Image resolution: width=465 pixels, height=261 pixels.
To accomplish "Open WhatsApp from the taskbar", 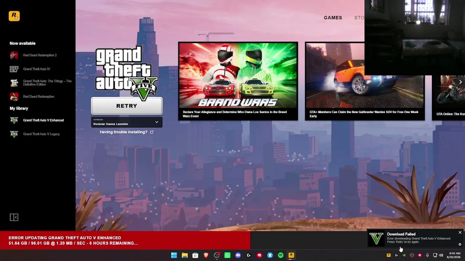I will [x=227, y=255].
